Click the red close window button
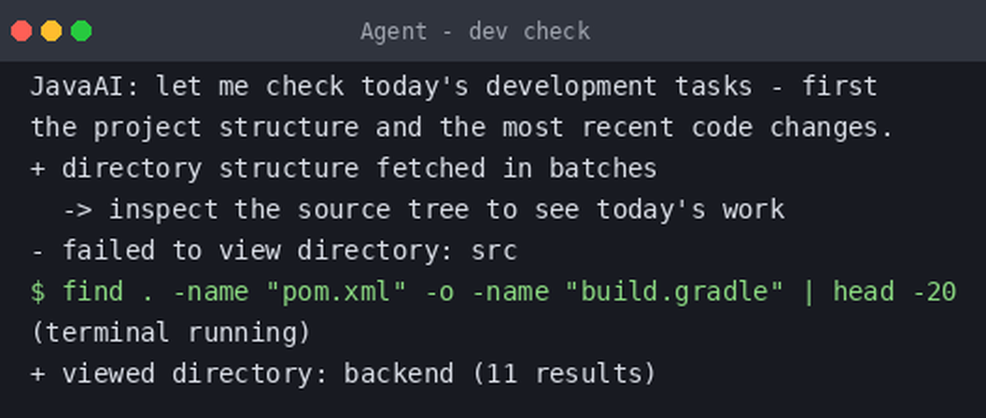Viewport: 986px width, 418px height. point(21,31)
